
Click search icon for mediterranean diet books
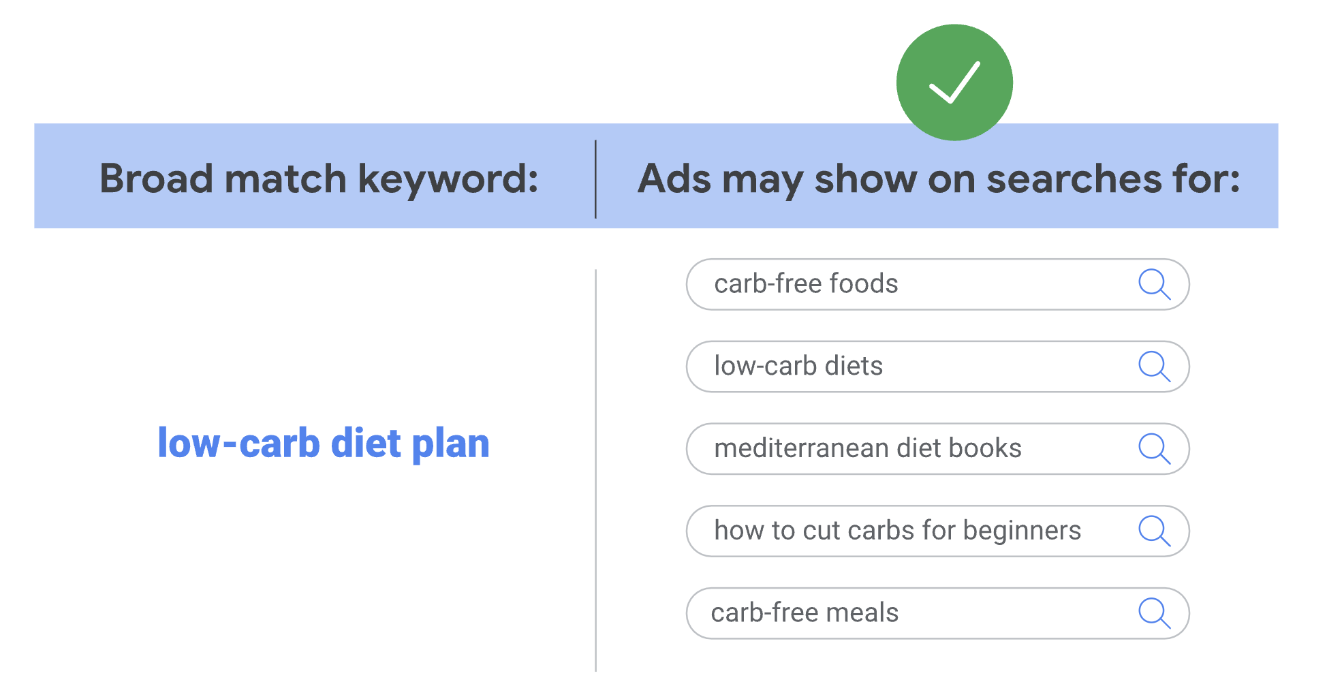point(1154,449)
